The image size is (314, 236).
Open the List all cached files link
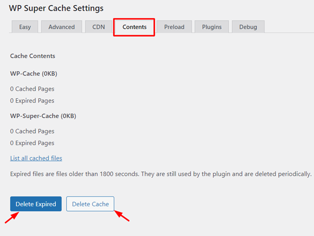pyautogui.click(x=36, y=158)
